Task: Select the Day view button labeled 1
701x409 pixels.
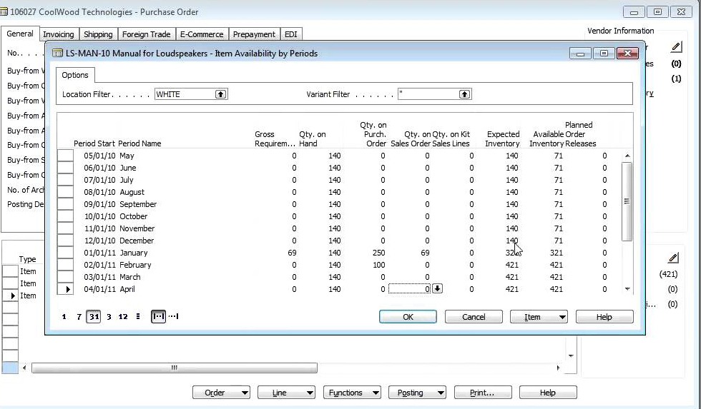Action: 64,317
